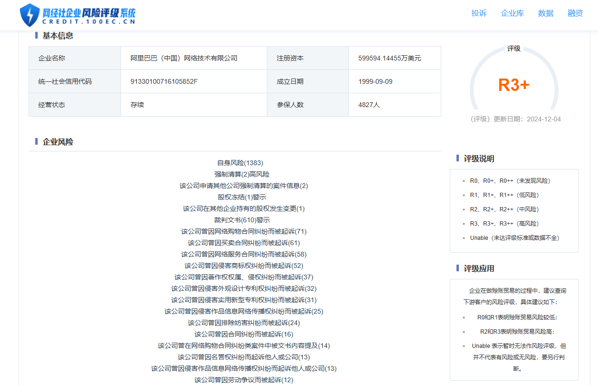Click the blue shield lightning logo
This screenshot has width=598, height=386.
[x=30, y=15]
